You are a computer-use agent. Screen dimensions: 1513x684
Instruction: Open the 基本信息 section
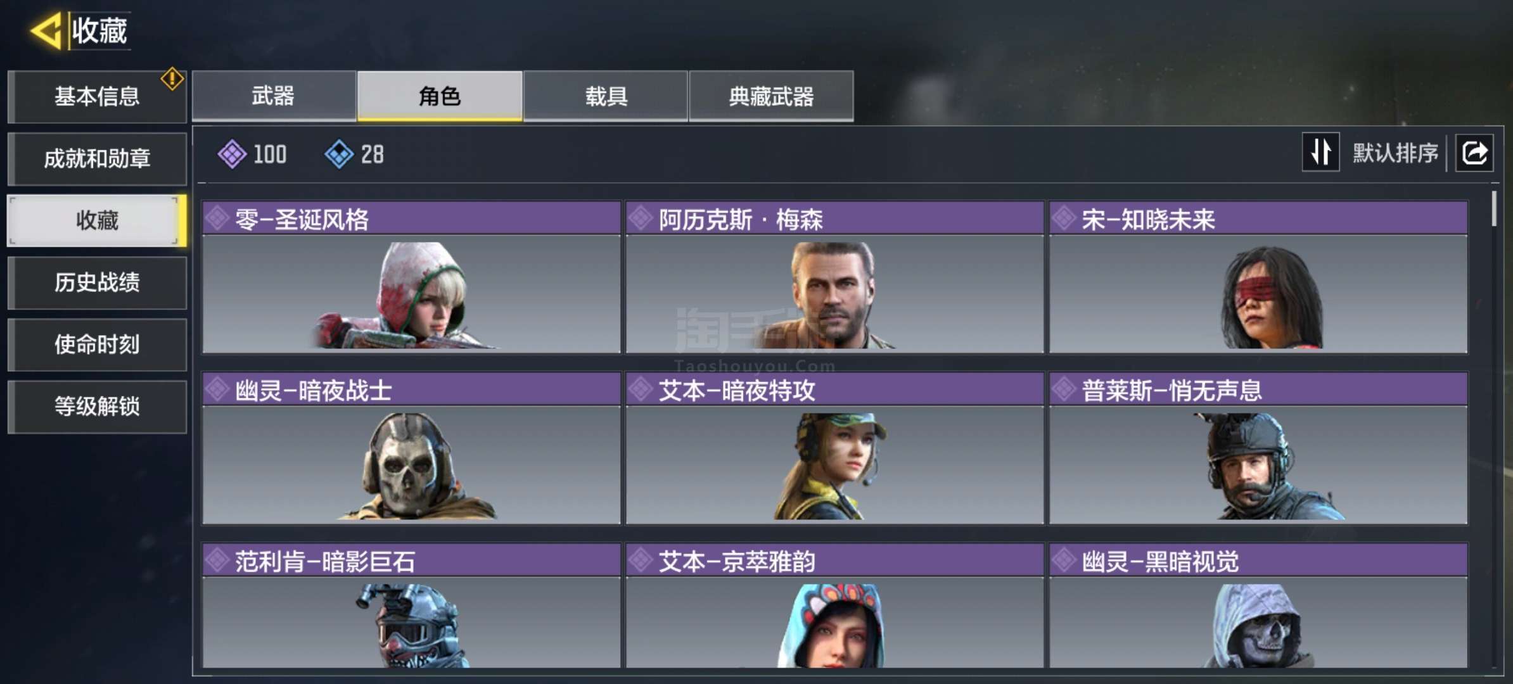pos(97,96)
